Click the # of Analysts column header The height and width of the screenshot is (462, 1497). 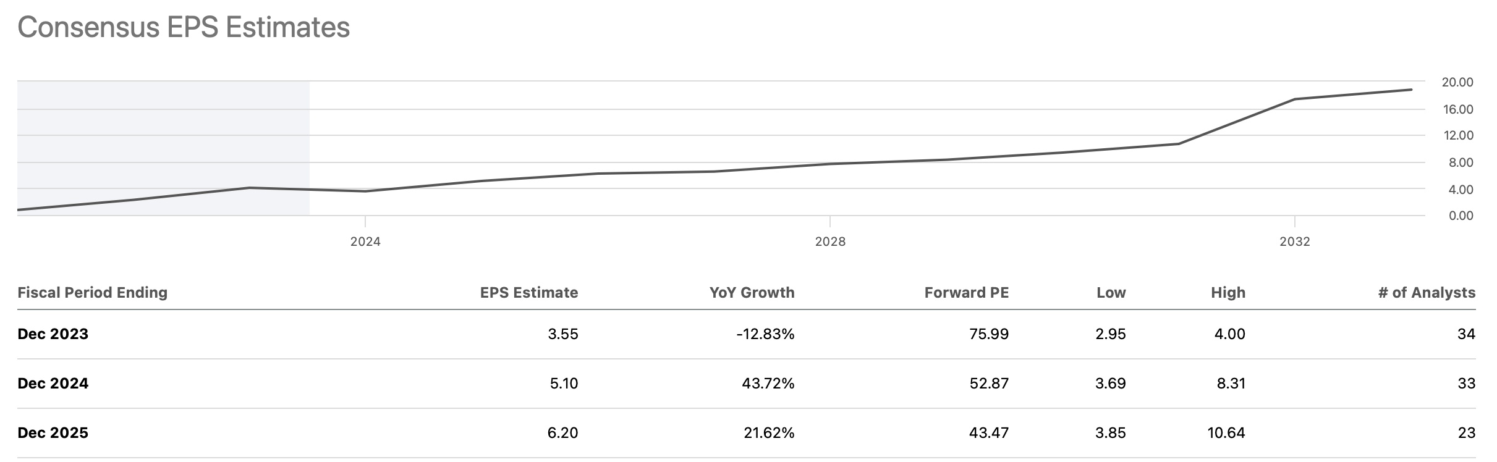(x=1427, y=292)
